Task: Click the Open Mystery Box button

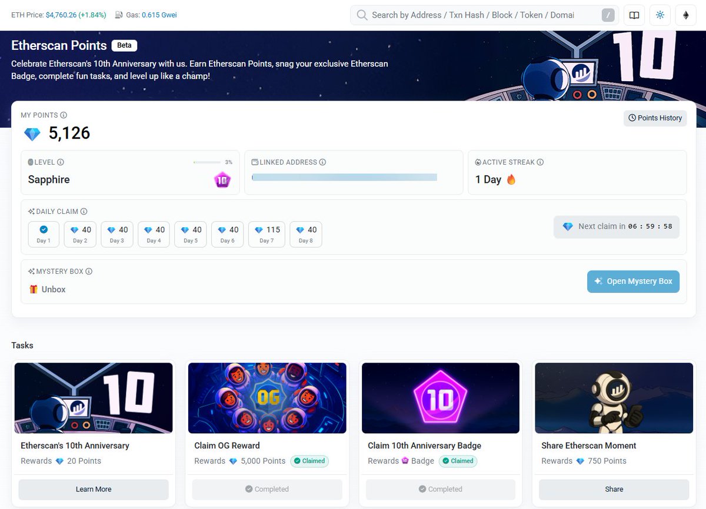Action: point(633,282)
